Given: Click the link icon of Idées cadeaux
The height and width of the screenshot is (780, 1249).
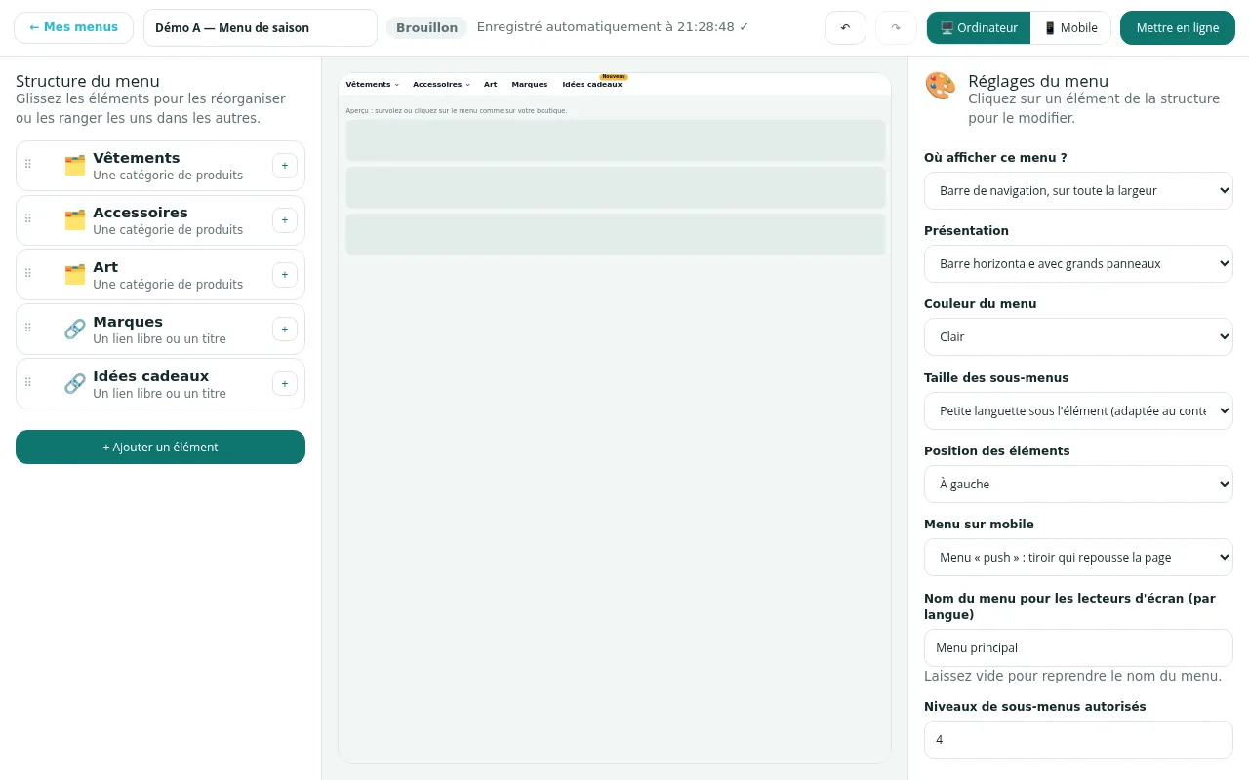Looking at the screenshot, I should click(75, 384).
